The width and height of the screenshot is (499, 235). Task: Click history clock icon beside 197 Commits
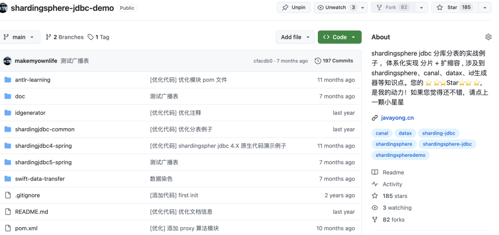317,61
